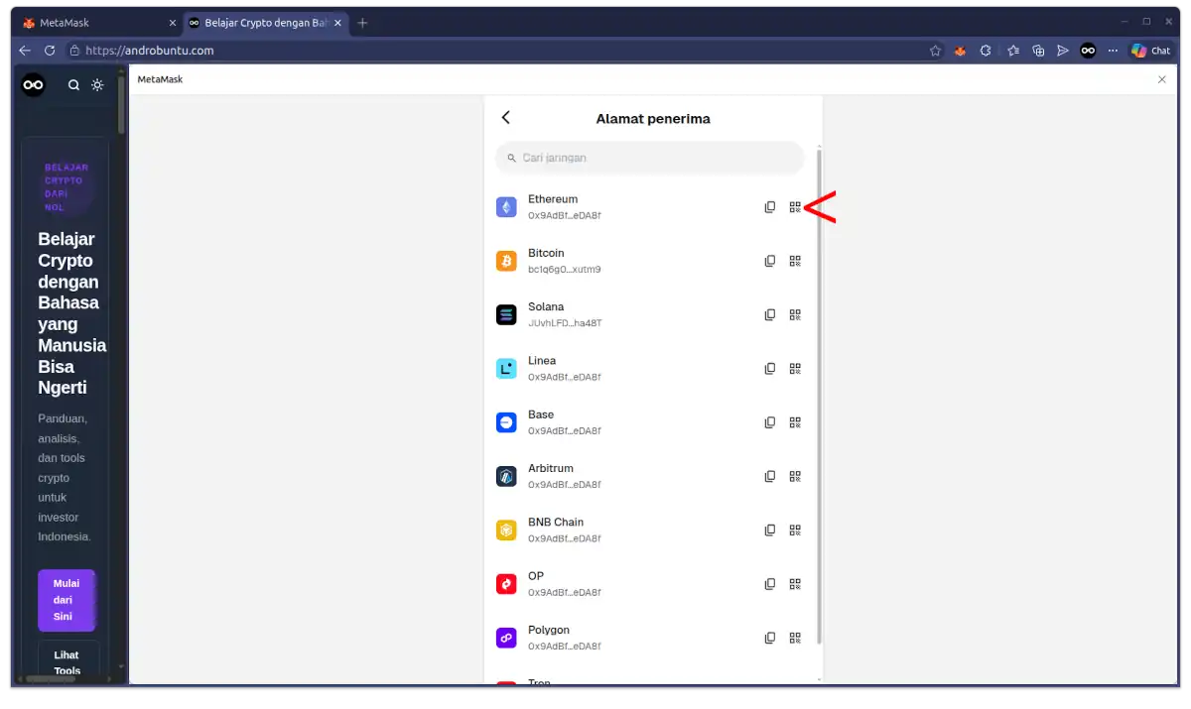The image size is (1191, 709).
Task: Click the Solana address JUvhLFD...ha48T
Action: [565, 323]
